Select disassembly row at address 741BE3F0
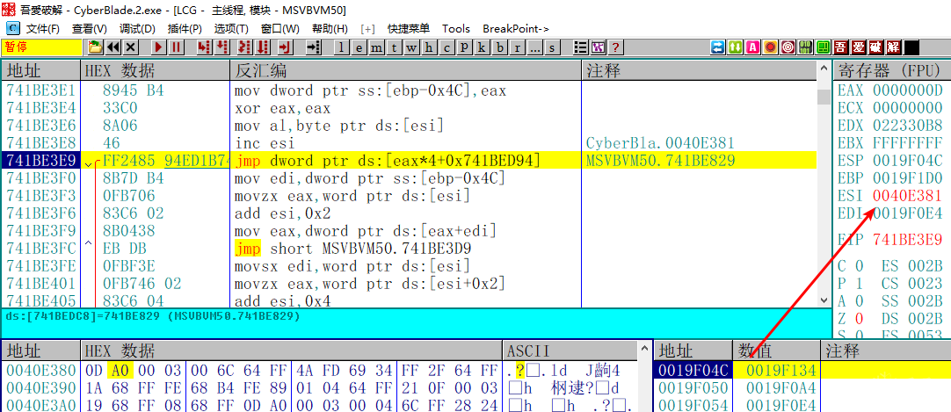 pyautogui.click(x=410, y=178)
